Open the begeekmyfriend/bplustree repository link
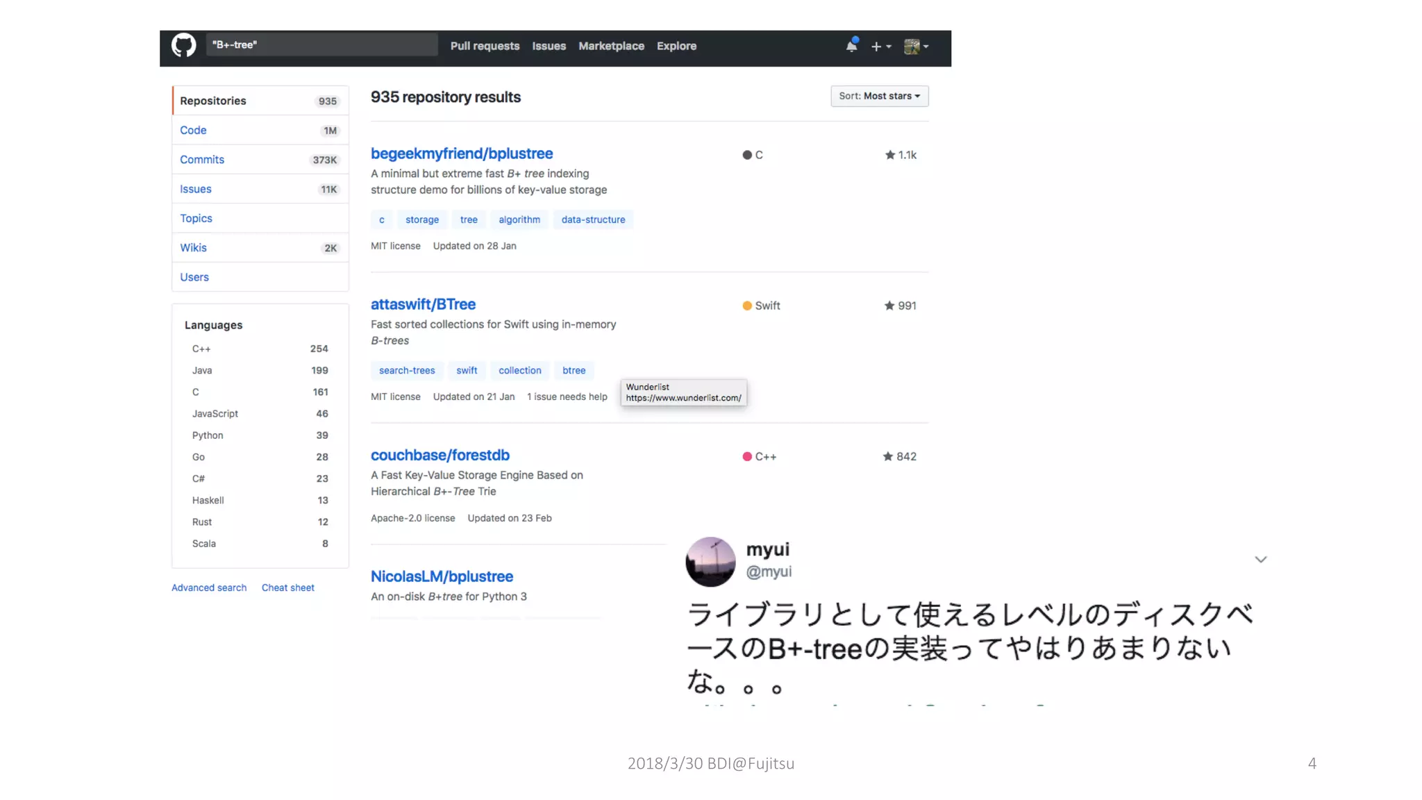 click(462, 153)
